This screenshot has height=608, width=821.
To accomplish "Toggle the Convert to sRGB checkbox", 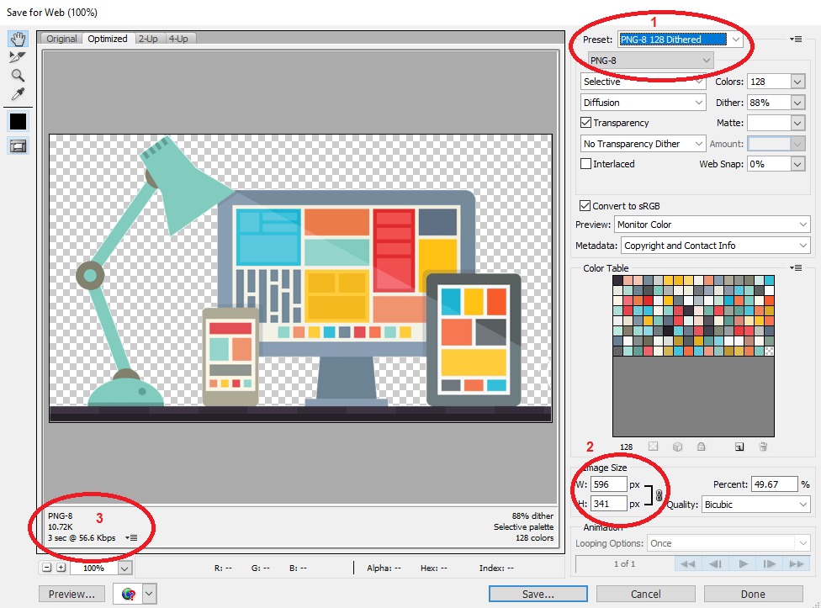I will [585, 206].
